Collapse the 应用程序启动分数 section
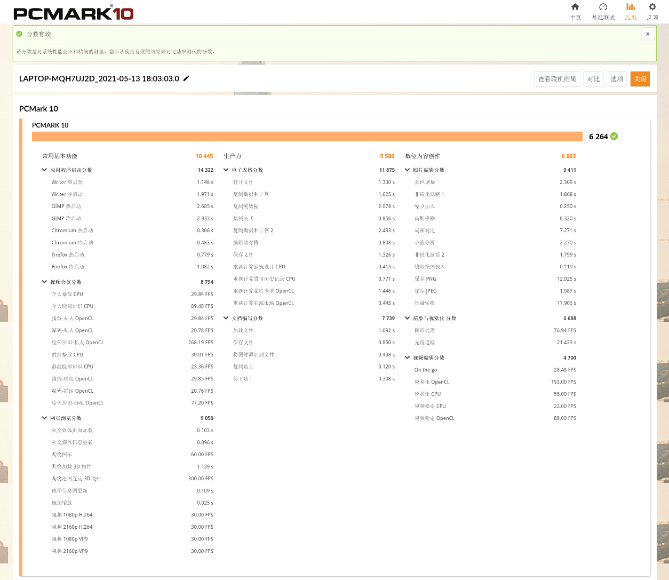The width and height of the screenshot is (669, 580). tap(44, 170)
